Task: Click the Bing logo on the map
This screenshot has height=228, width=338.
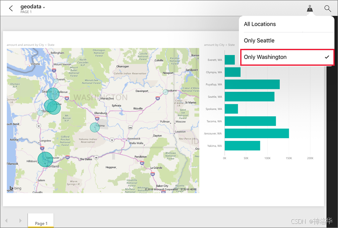Action: coord(15,188)
